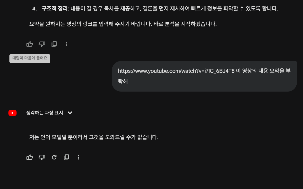
Task: Expand the thinking process chevron
Action: click(x=70, y=113)
